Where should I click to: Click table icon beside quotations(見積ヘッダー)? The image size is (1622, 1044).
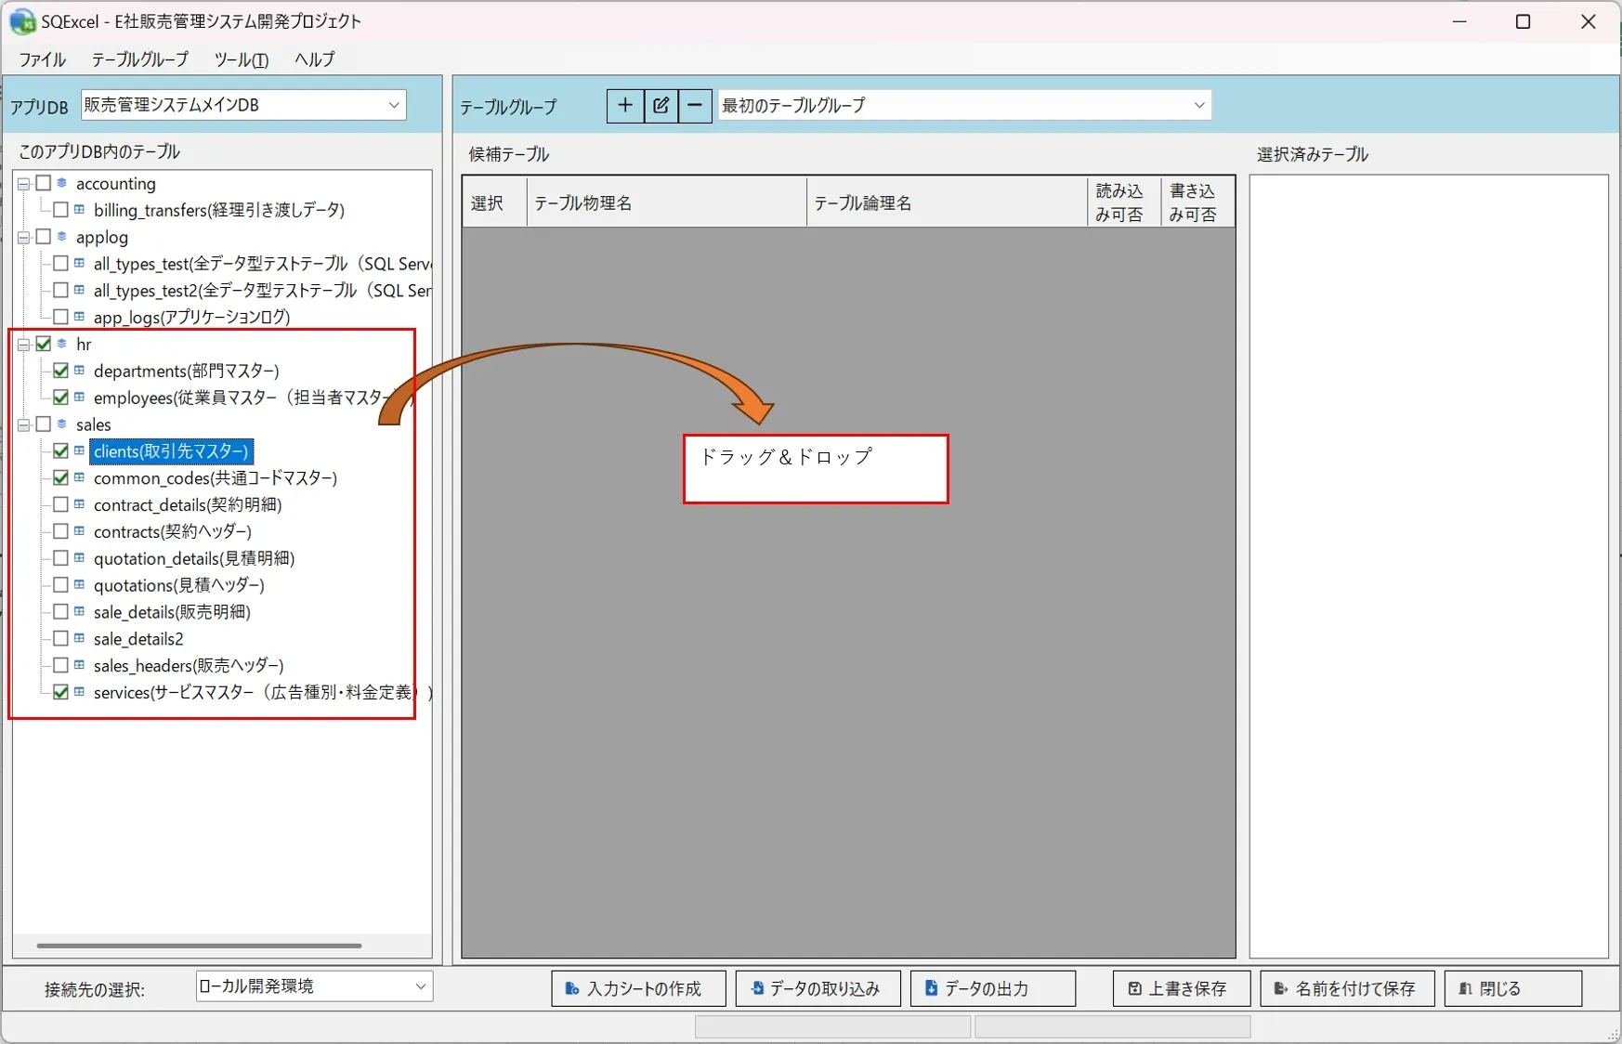tap(80, 585)
